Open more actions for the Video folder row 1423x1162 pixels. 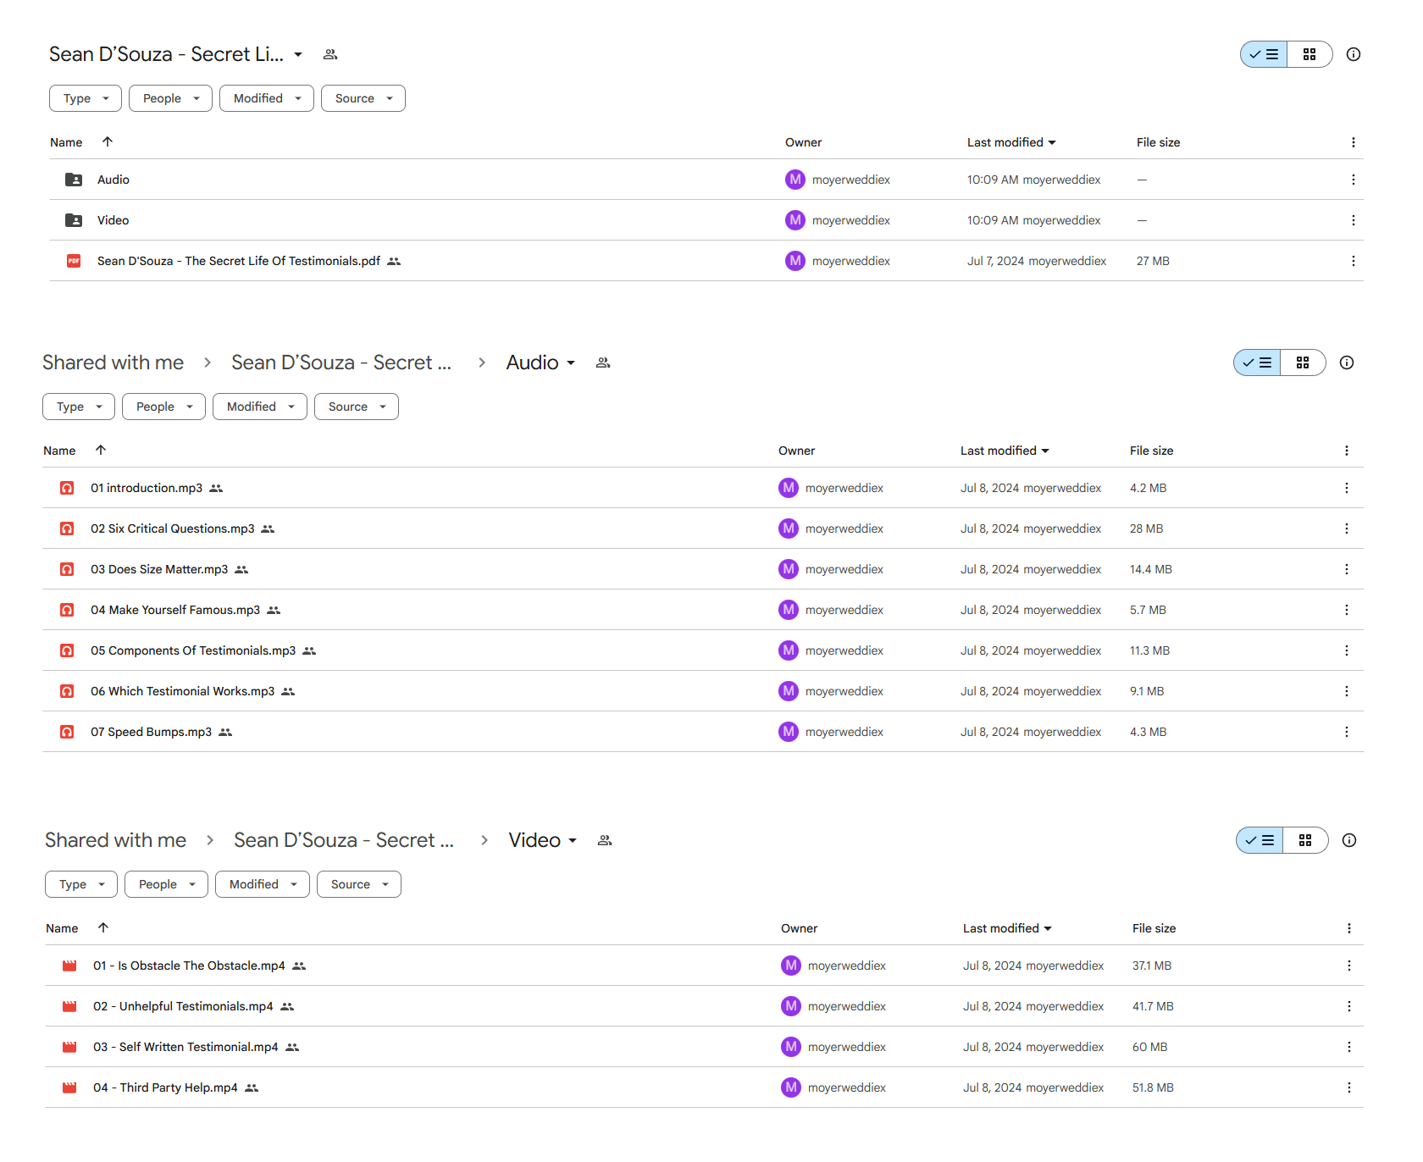click(1353, 220)
